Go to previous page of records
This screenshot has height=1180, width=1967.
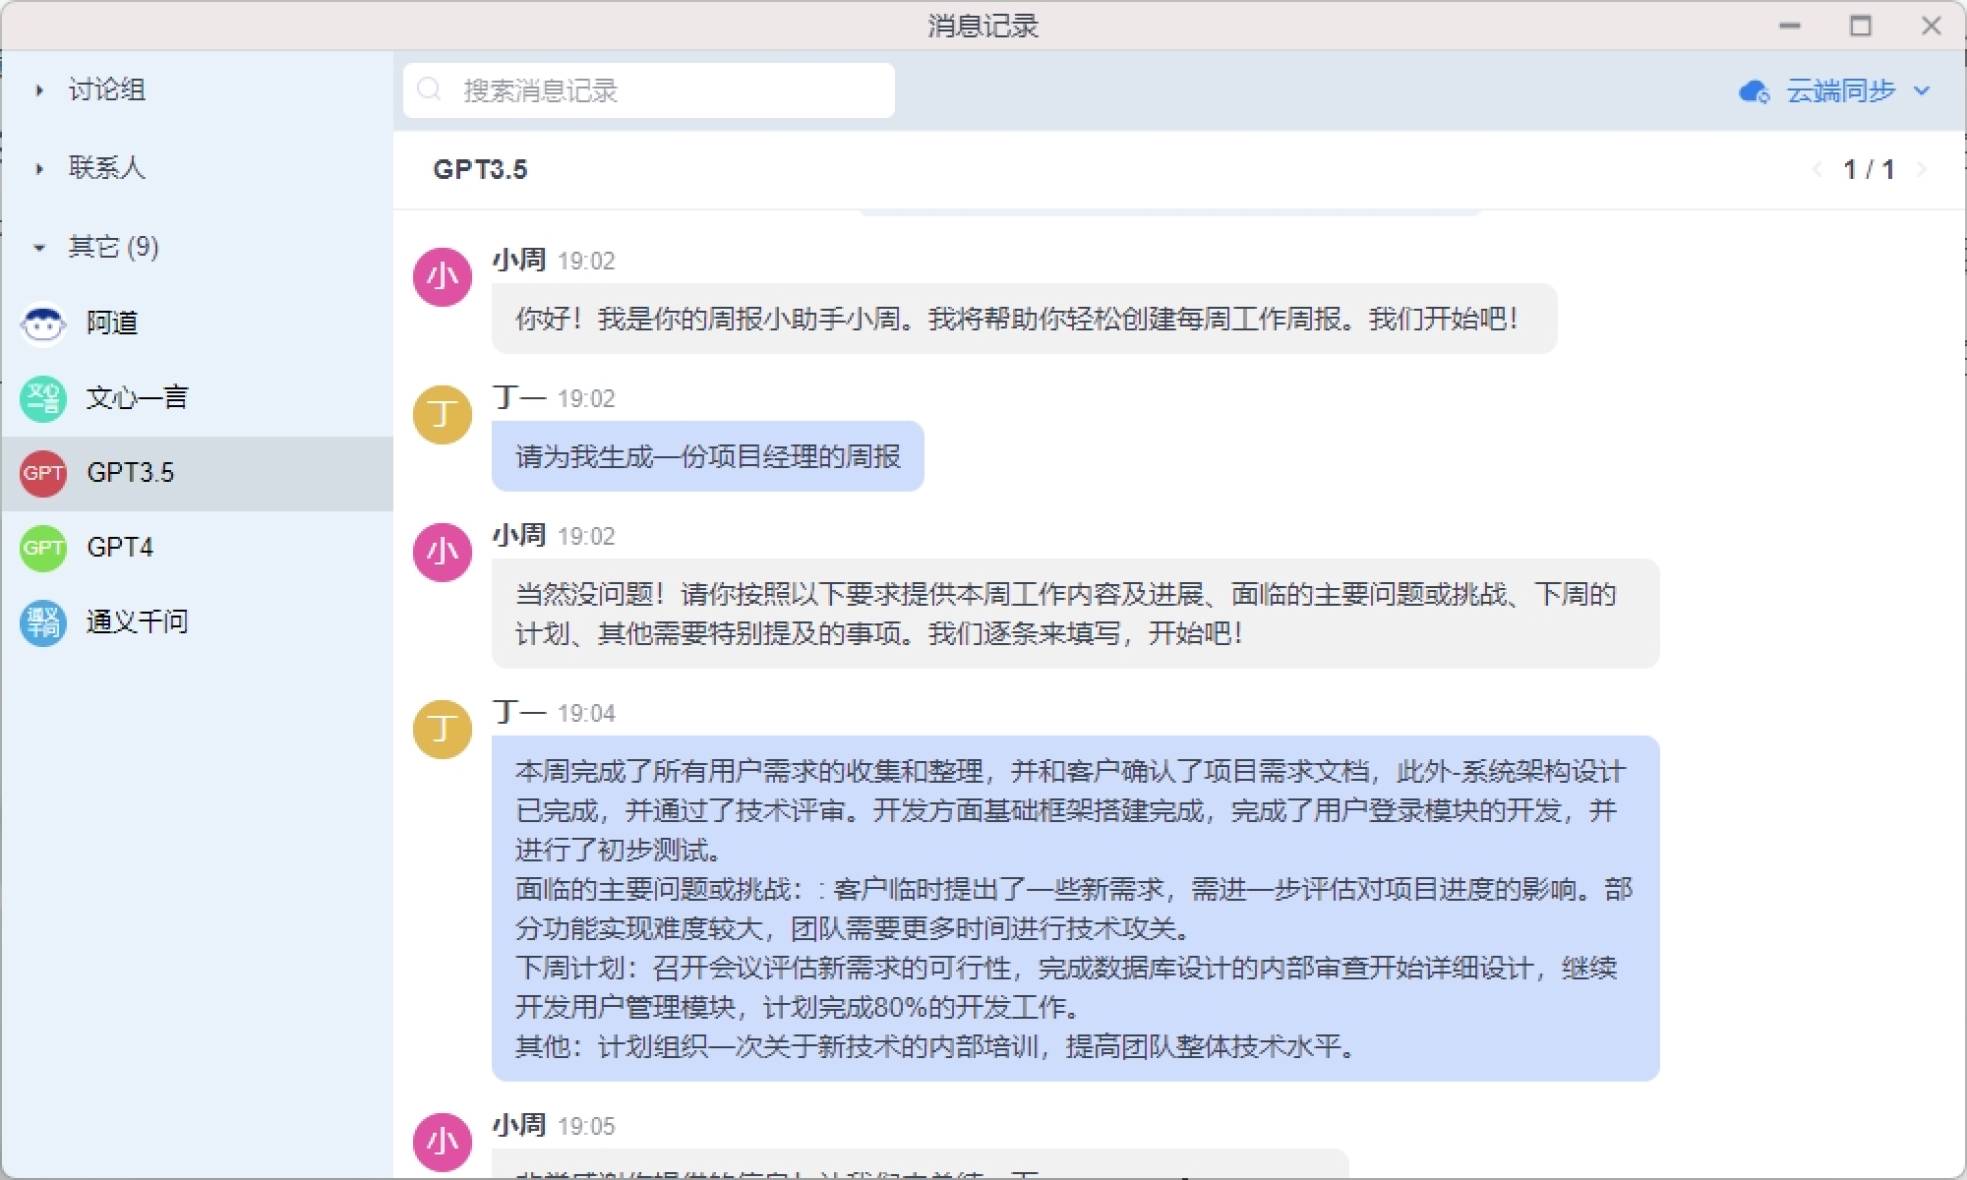coord(1817,169)
